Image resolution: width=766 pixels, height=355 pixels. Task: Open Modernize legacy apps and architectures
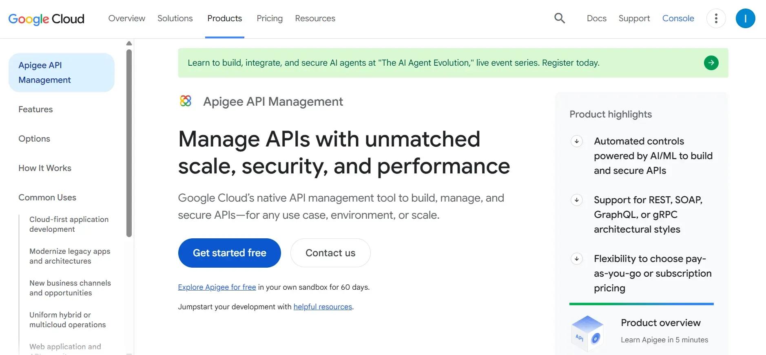[x=70, y=256]
